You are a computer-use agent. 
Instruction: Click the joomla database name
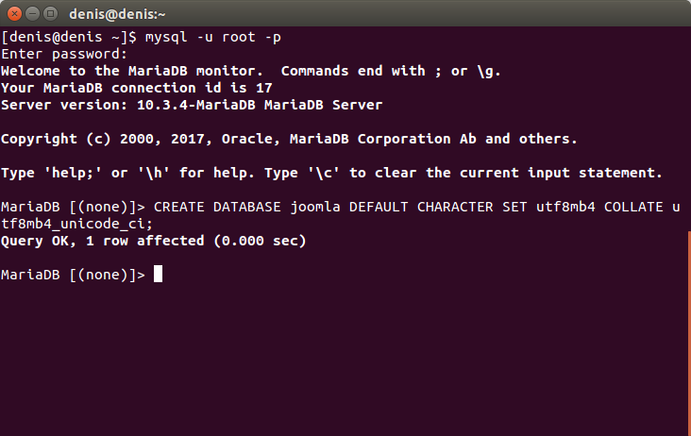coord(315,207)
